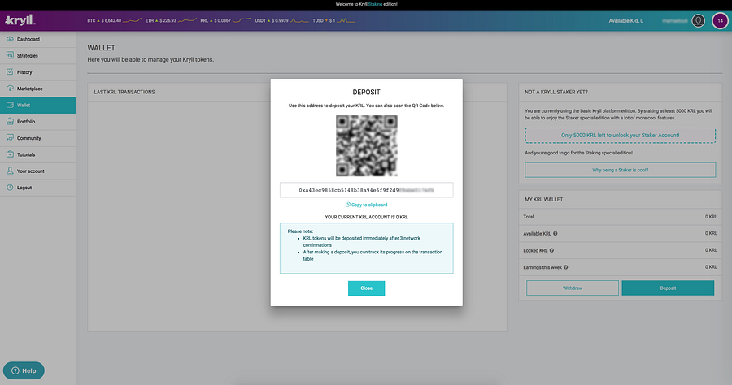Click the Strategies icon in the sidebar
The height and width of the screenshot is (385, 732).
pos(10,55)
